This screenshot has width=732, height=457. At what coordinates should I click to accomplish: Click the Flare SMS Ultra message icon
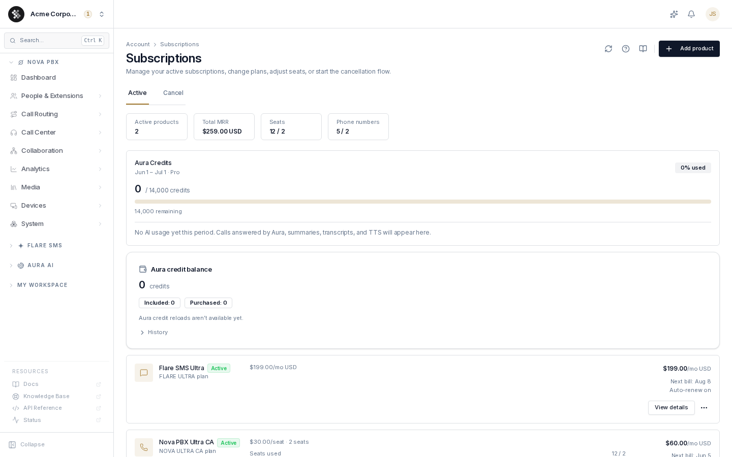pyautogui.click(x=144, y=373)
